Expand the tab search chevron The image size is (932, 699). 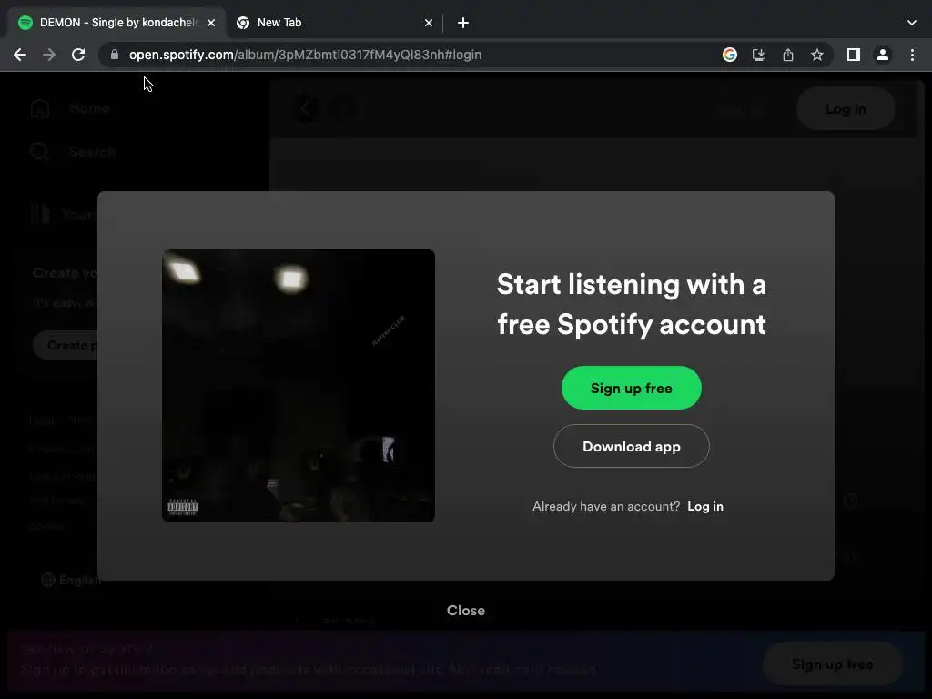tap(912, 23)
